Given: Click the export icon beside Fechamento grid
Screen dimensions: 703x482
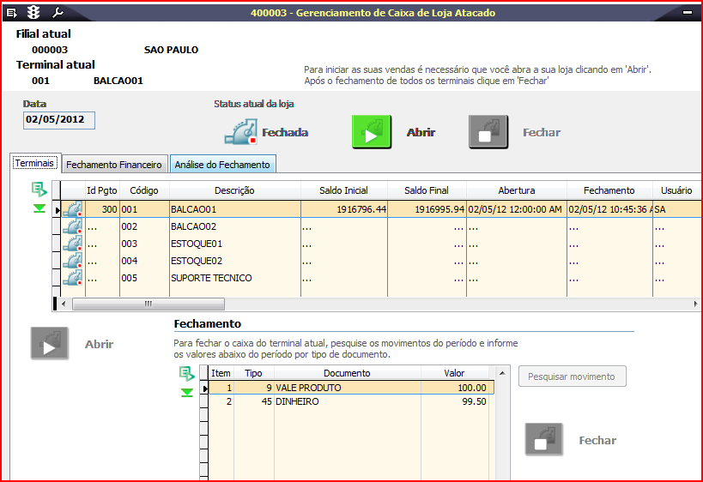Looking at the screenshot, I should coord(186,373).
